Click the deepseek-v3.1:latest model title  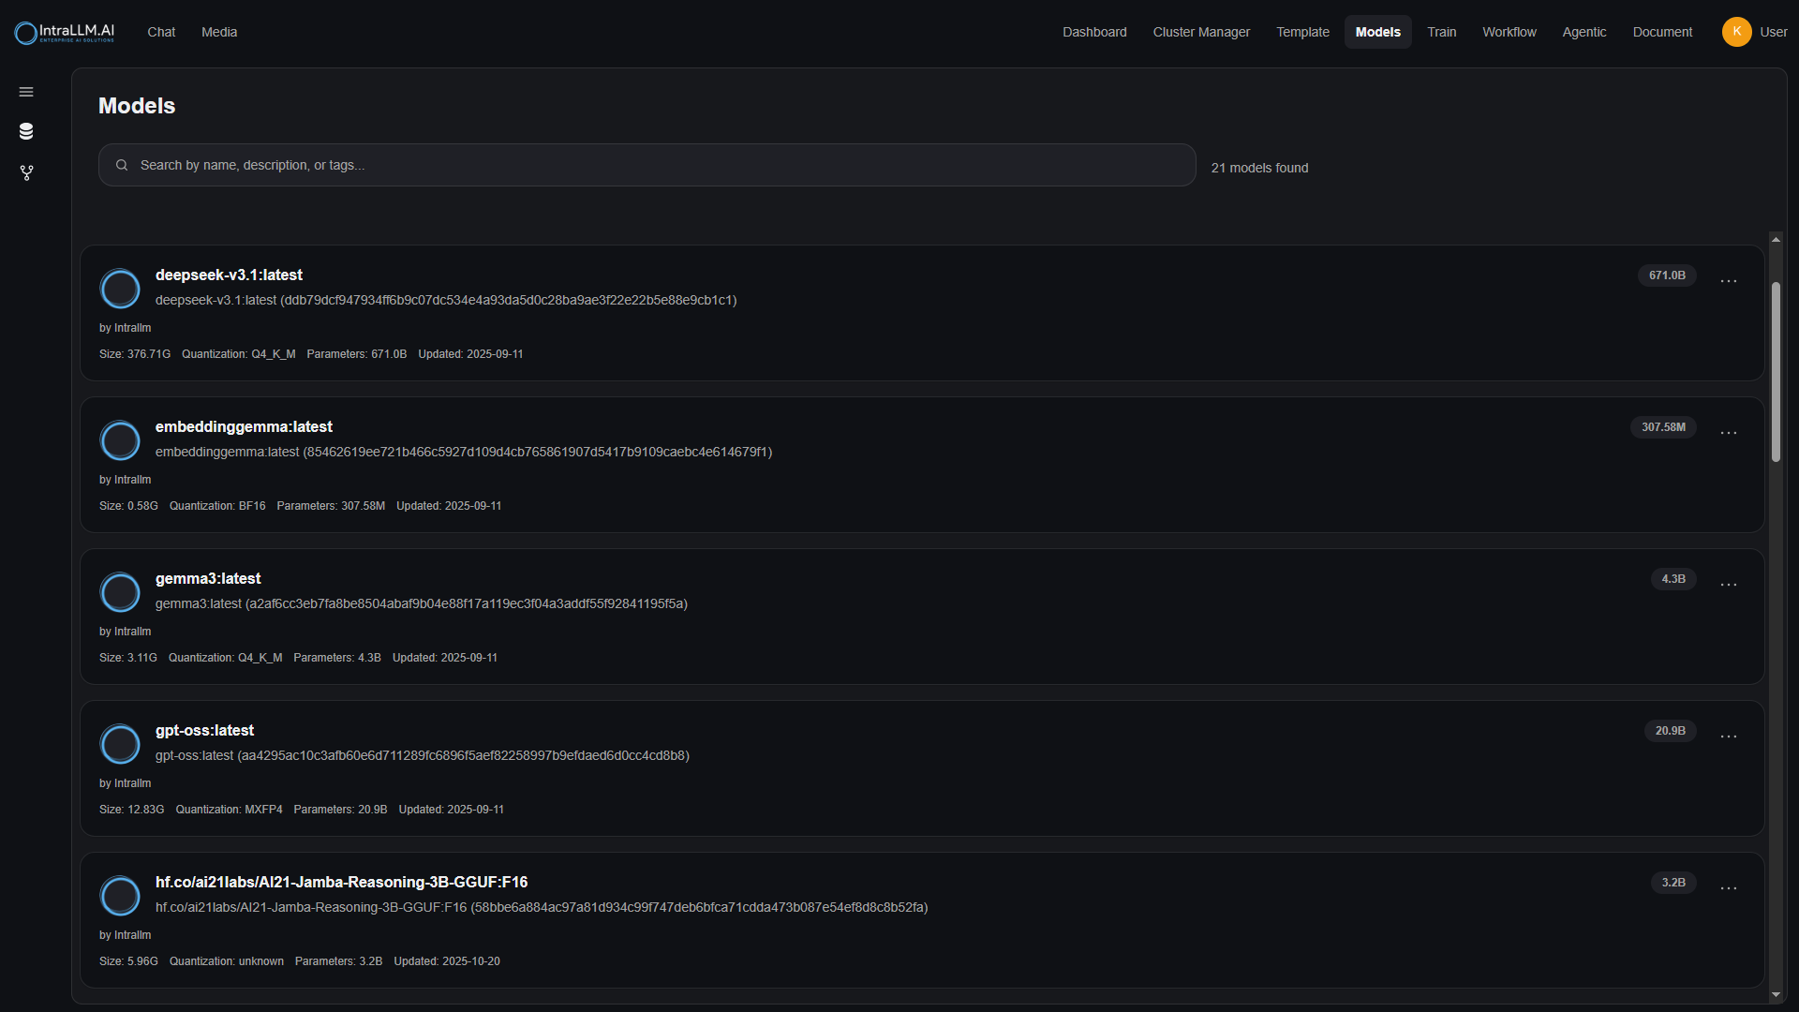point(229,275)
